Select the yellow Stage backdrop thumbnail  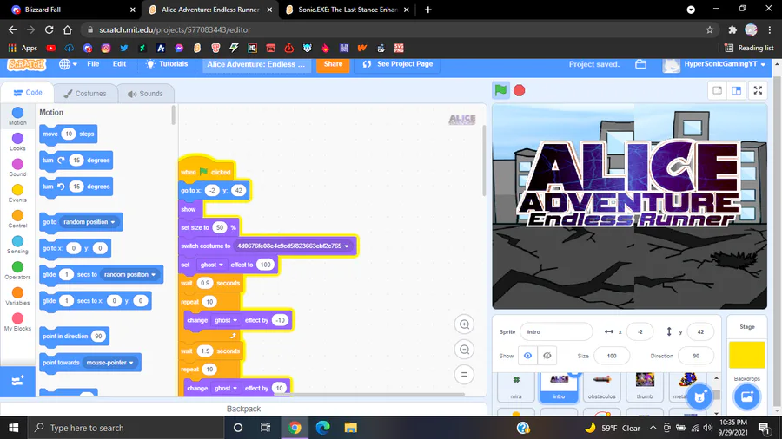pos(746,354)
